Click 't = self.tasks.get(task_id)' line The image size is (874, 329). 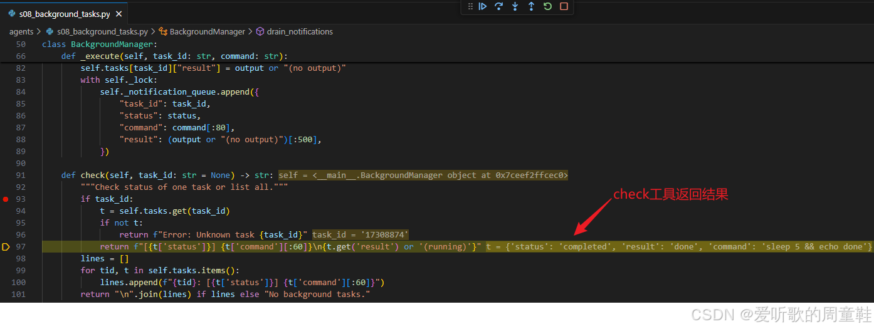point(165,211)
